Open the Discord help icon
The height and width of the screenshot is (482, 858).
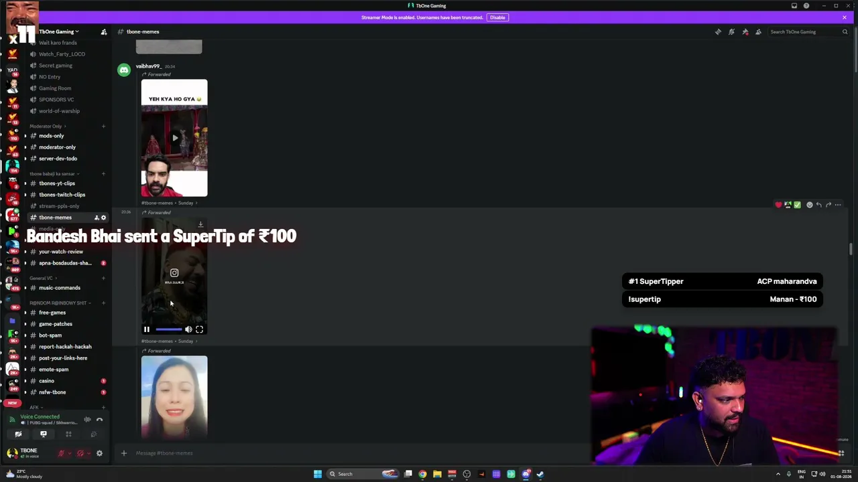pyautogui.click(x=806, y=6)
